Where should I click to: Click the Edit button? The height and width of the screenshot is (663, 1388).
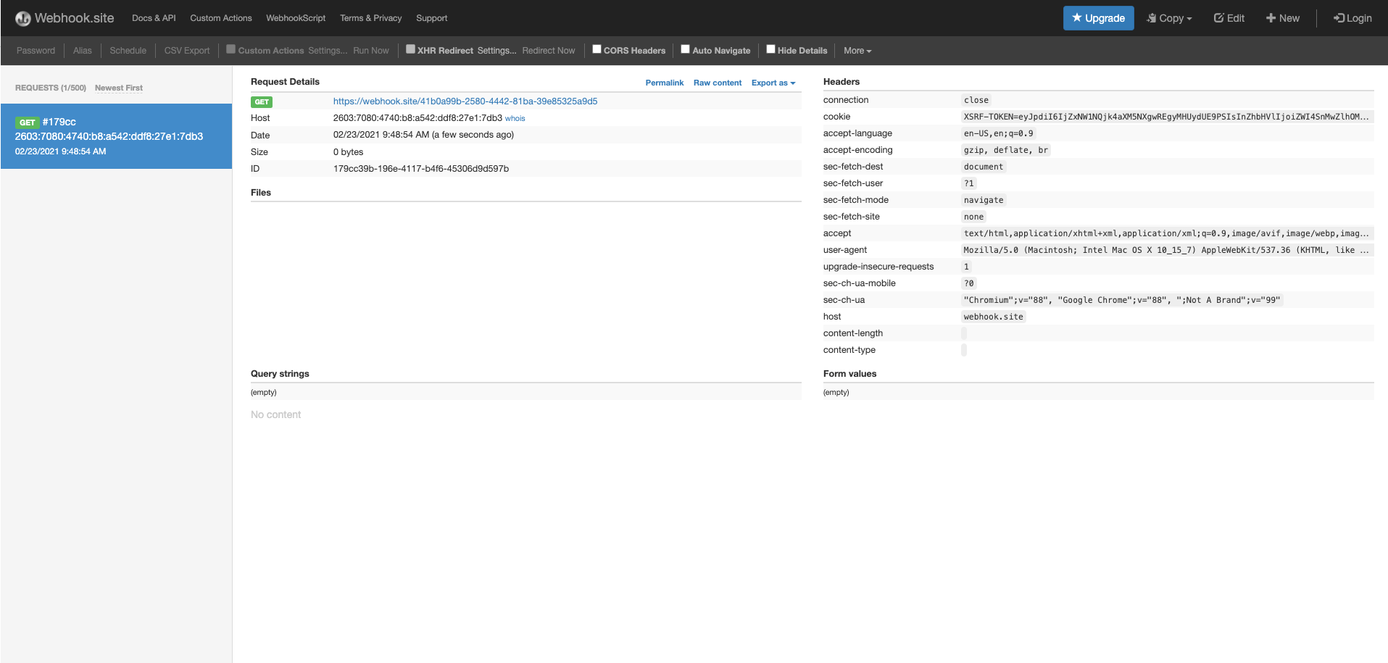coord(1229,18)
